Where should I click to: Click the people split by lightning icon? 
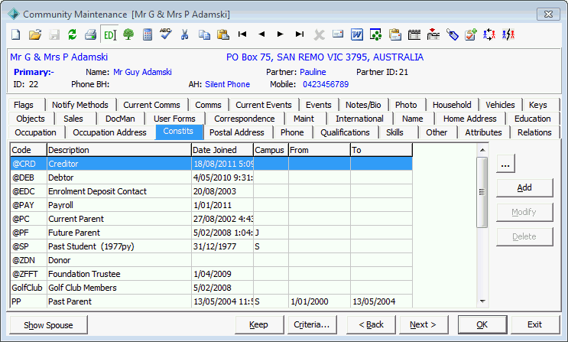(x=508, y=34)
